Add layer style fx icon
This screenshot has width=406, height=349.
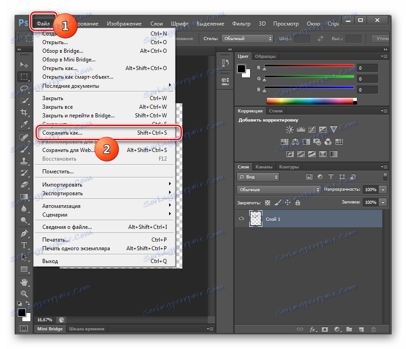[313, 329]
